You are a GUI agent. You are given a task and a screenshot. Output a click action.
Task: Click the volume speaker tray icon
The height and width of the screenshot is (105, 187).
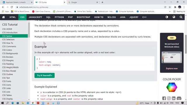pos(168,103)
